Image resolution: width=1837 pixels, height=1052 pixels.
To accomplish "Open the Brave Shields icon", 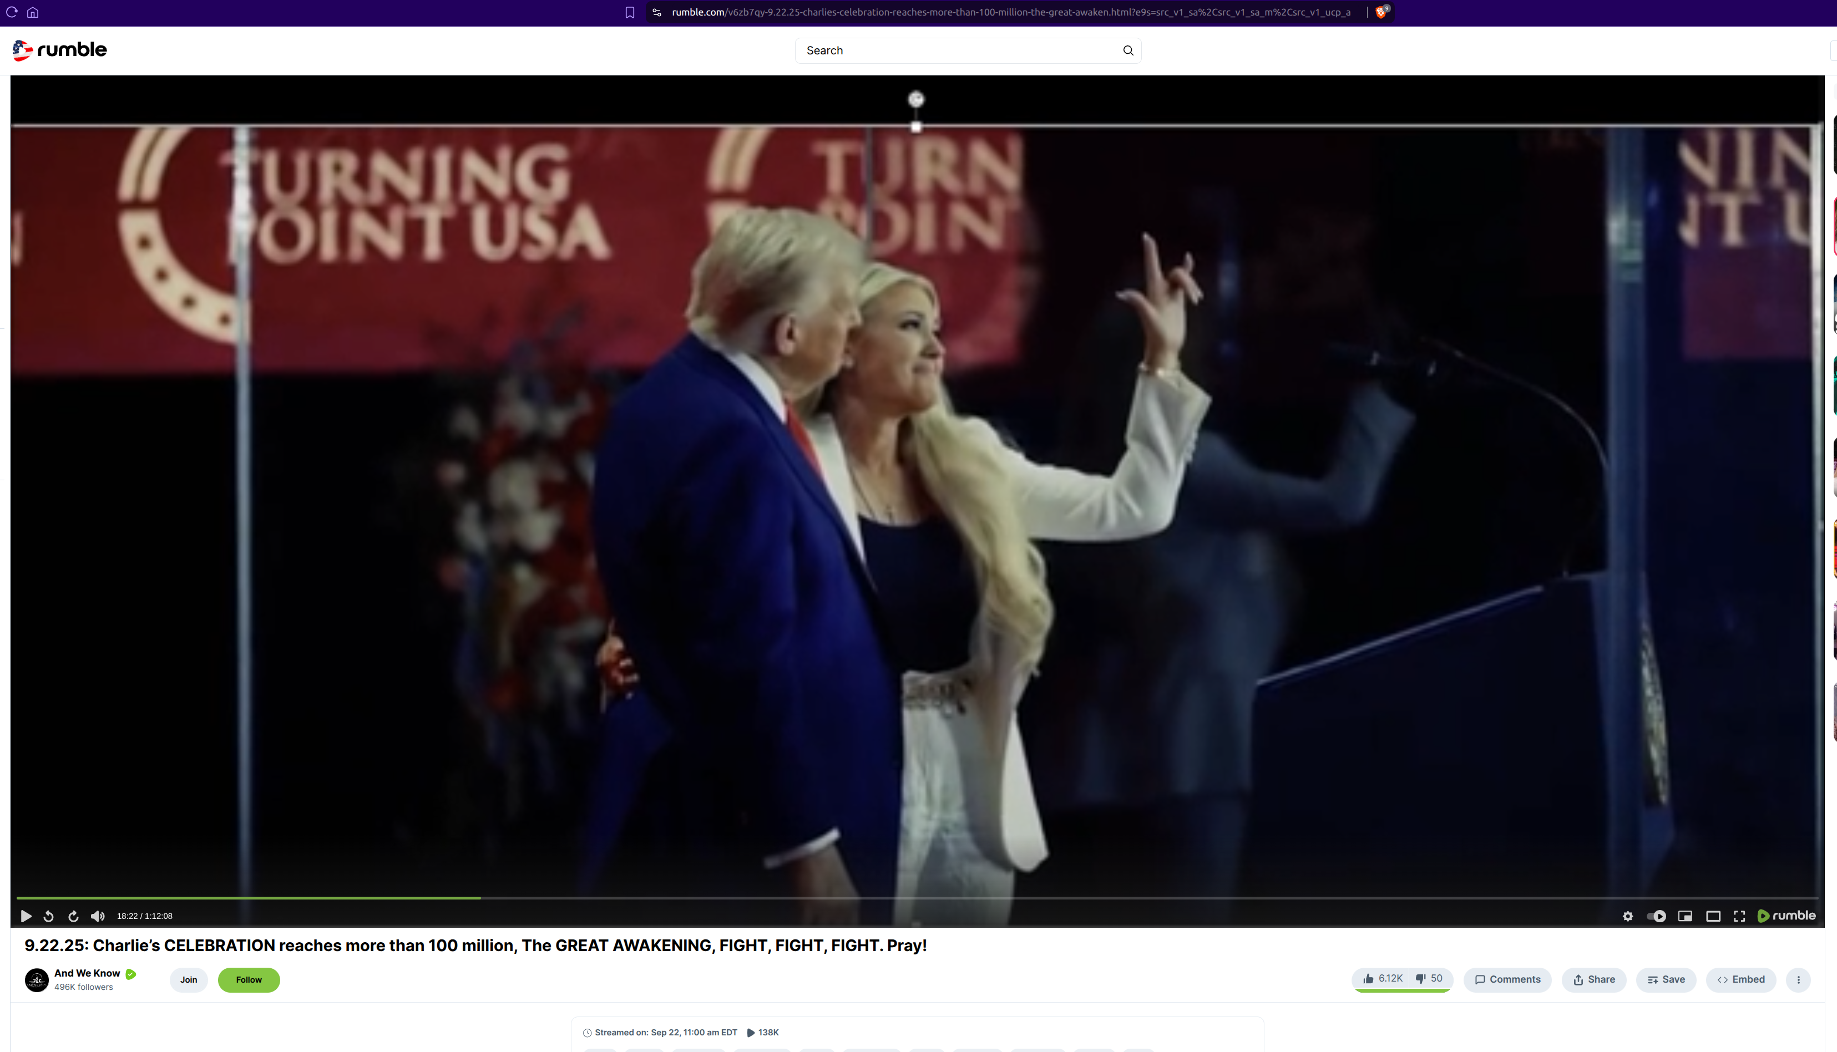I will (1381, 12).
